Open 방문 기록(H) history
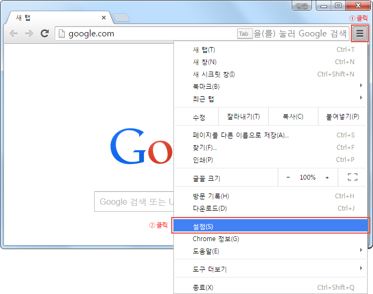The width and height of the screenshot is (373, 294). (270, 196)
